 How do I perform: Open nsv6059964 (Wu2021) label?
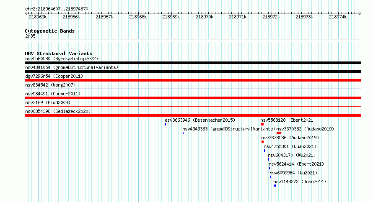tap(293, 173)
